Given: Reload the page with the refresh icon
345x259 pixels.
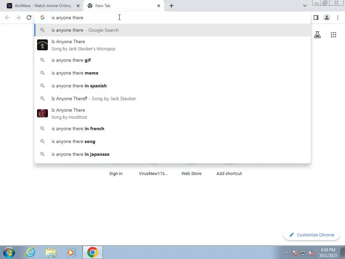Looking at the screenshot, I should (29, 18).
